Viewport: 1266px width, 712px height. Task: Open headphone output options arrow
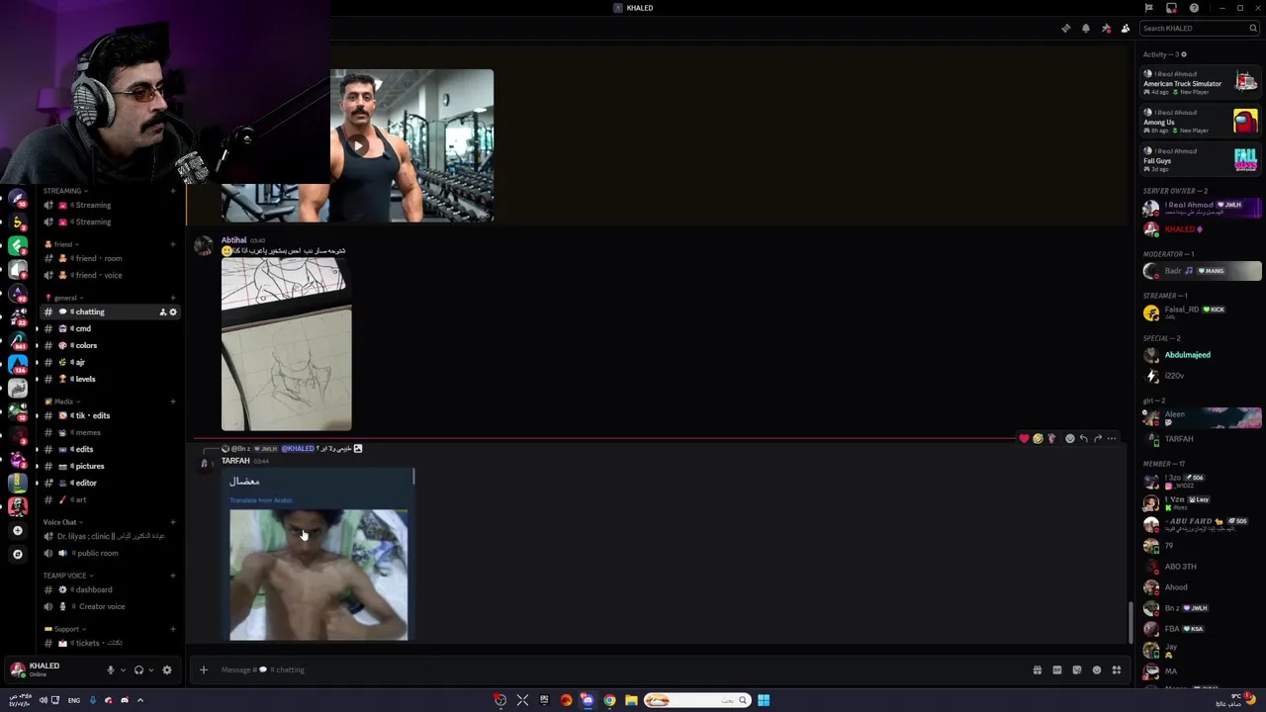(150, 669)
